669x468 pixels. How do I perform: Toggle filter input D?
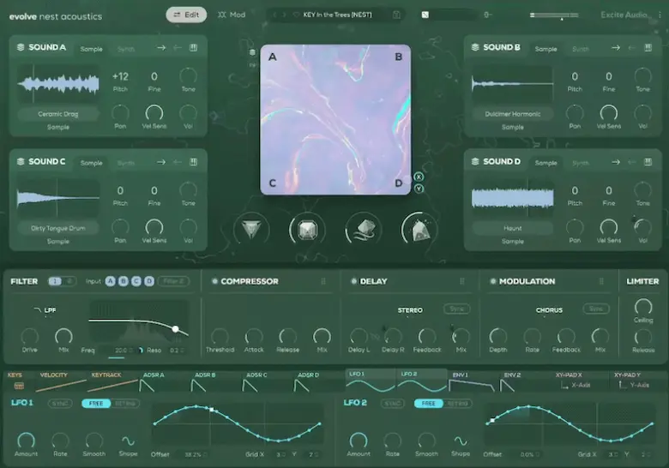[149, 281]
